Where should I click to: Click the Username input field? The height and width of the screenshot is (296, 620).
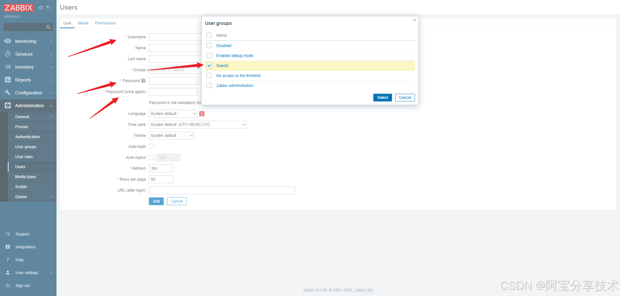[175, 37]
